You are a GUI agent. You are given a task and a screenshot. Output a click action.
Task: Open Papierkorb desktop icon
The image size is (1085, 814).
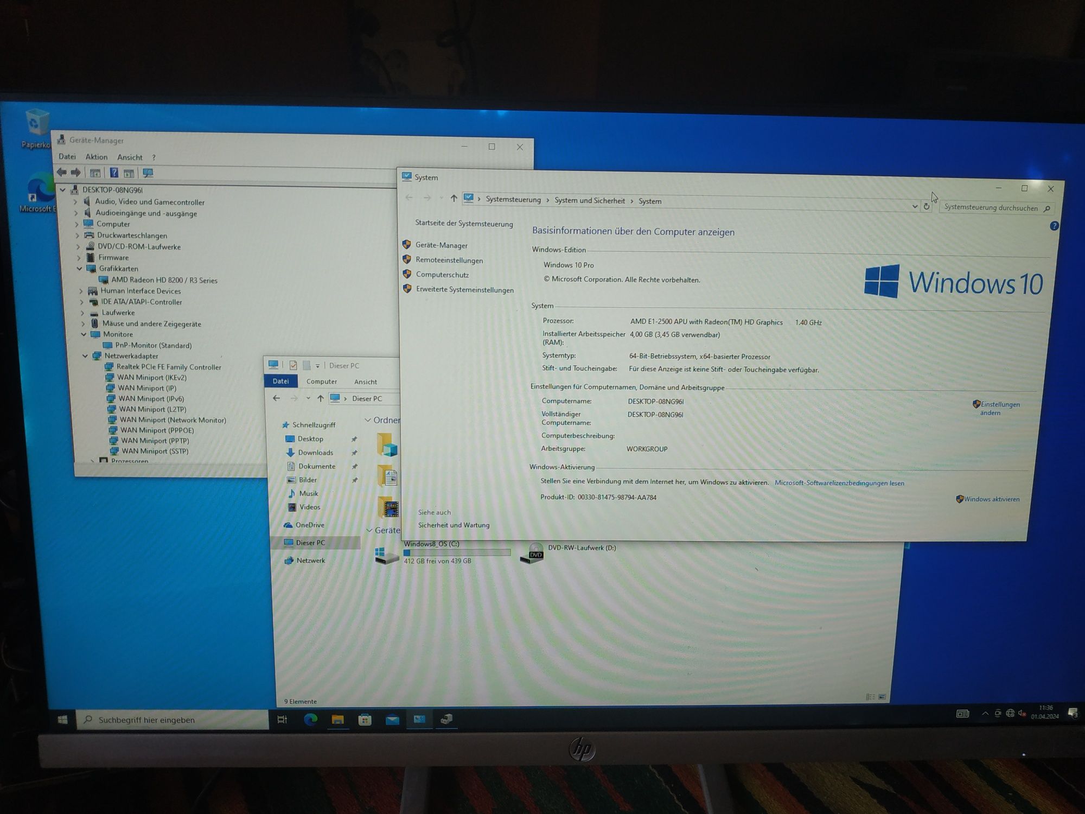tap(37, 129)
